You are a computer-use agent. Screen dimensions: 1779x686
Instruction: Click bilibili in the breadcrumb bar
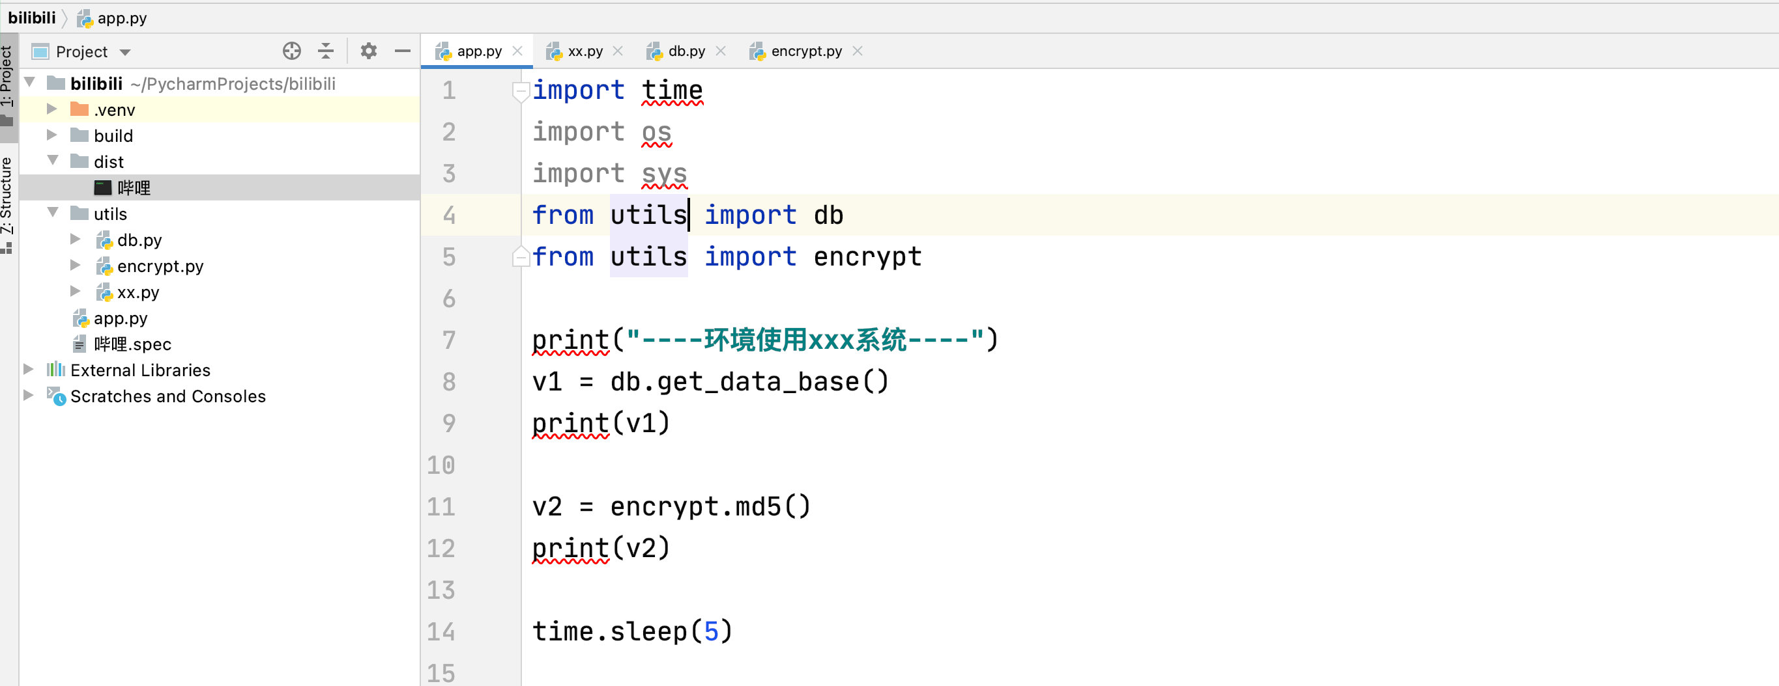coord(32,18)
